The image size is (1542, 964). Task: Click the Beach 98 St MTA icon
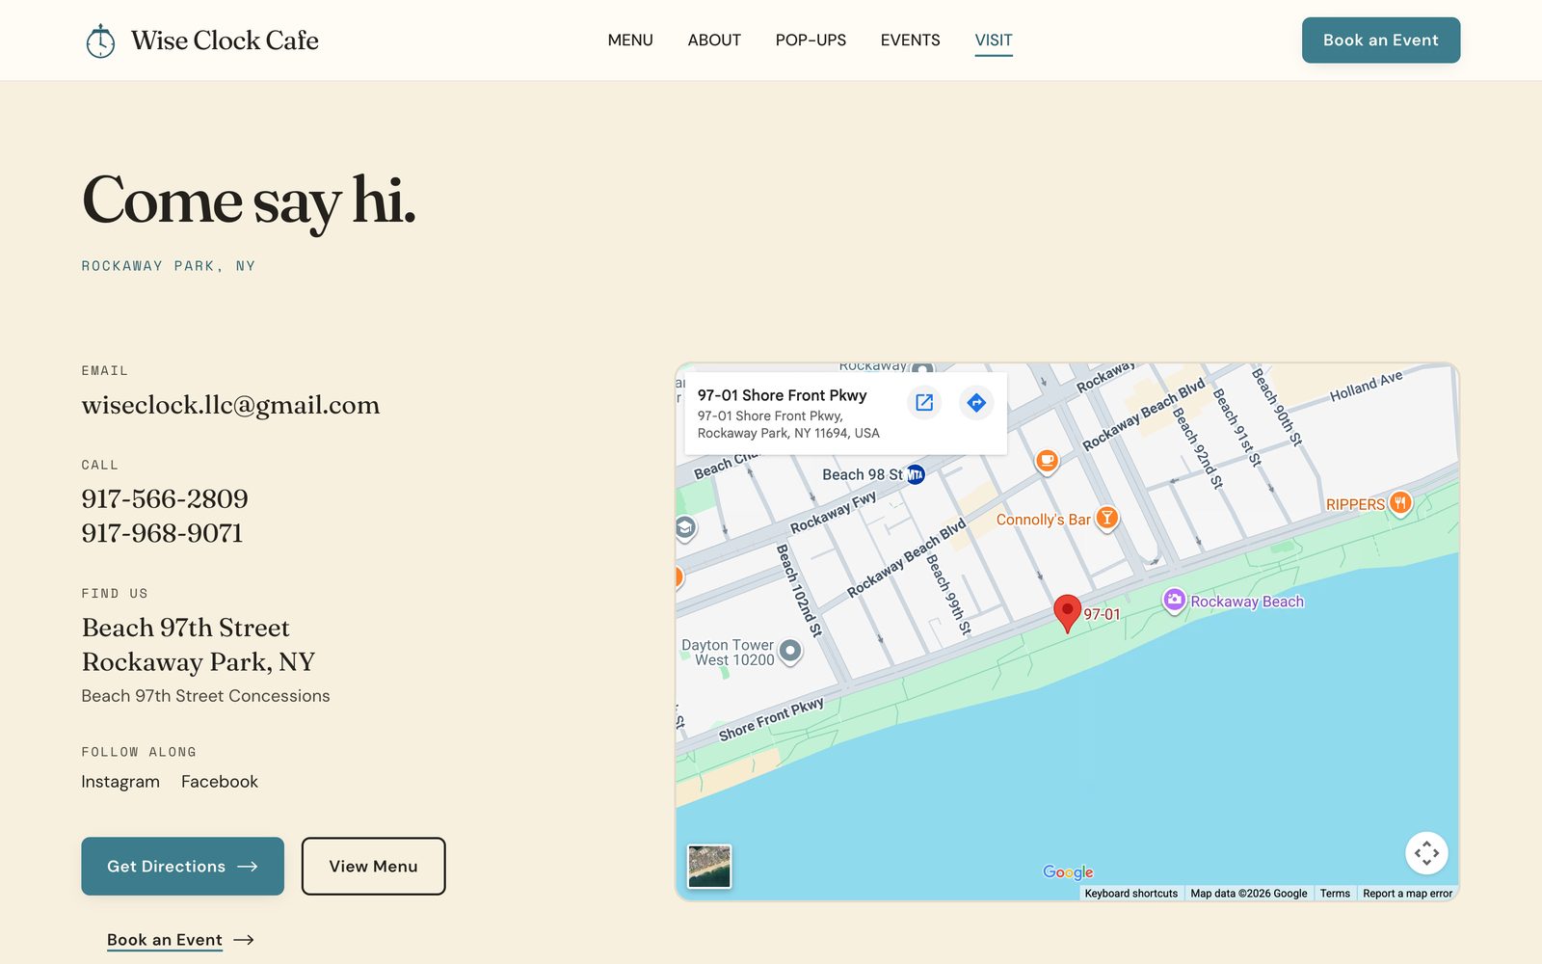pyautogui.click(x=916, y=474)
